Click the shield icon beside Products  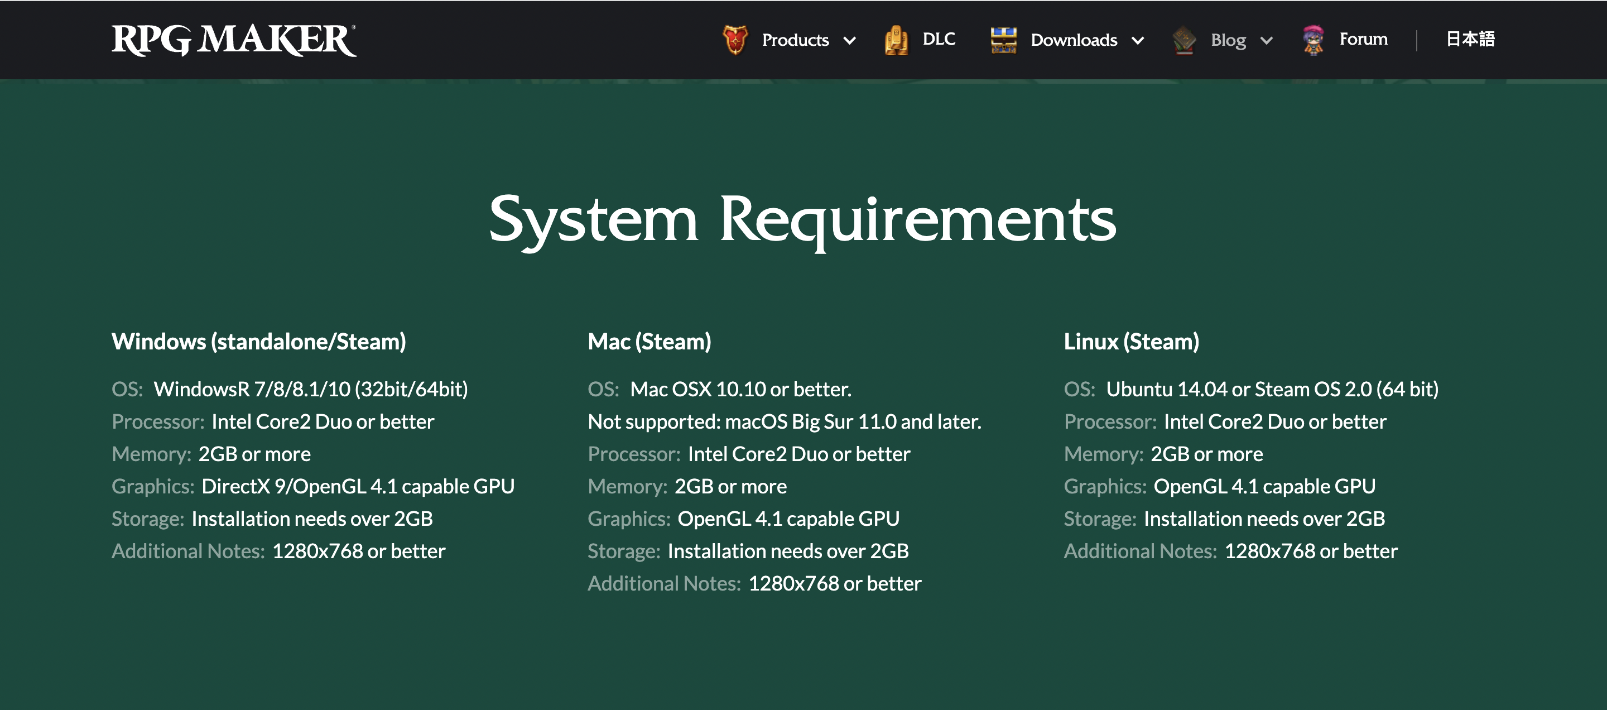[735, 40]
